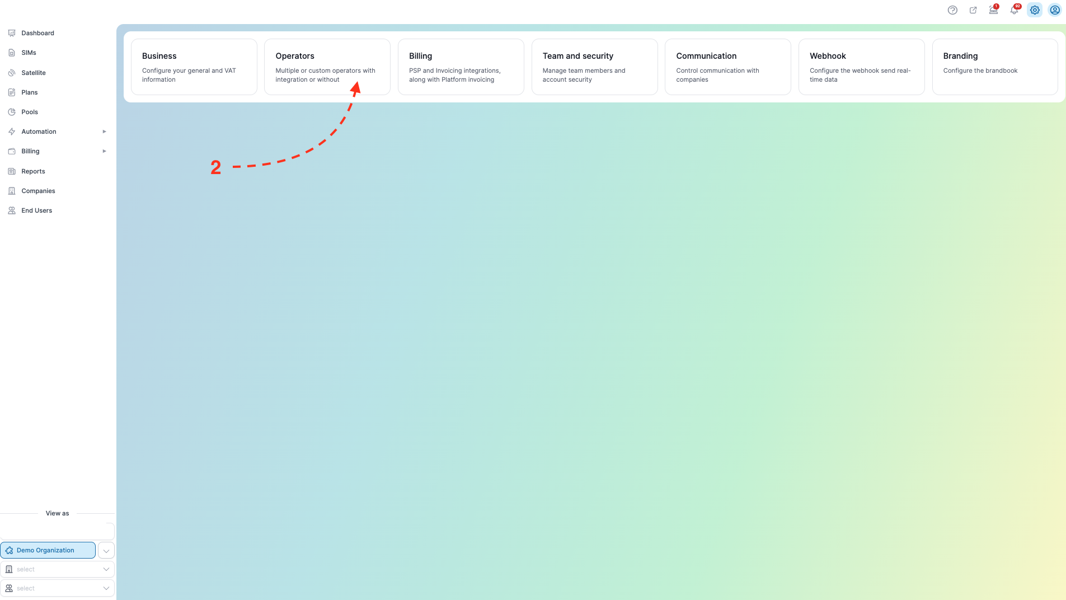This screenshot has height=600, width=1066.
Task: Go to Dashboard in the sidebar
Action: [37, 33]
